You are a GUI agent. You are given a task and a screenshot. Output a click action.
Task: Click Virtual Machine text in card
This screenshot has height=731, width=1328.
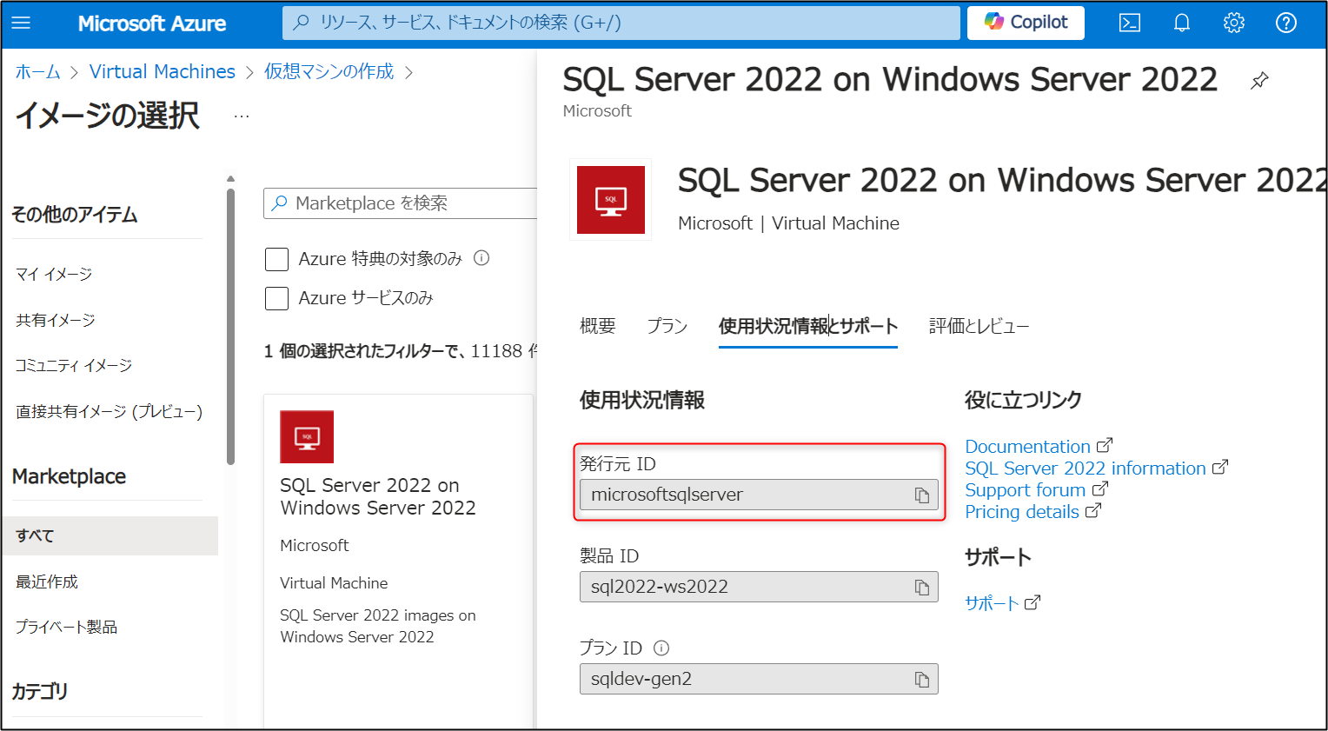(x=334, y=583)
